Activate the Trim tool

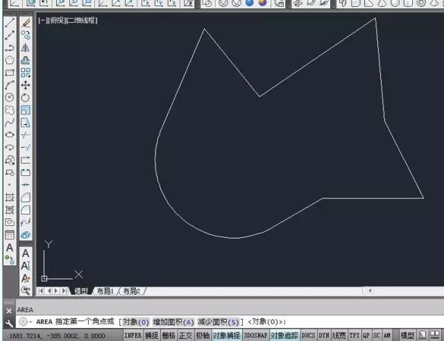coord(26,134)
